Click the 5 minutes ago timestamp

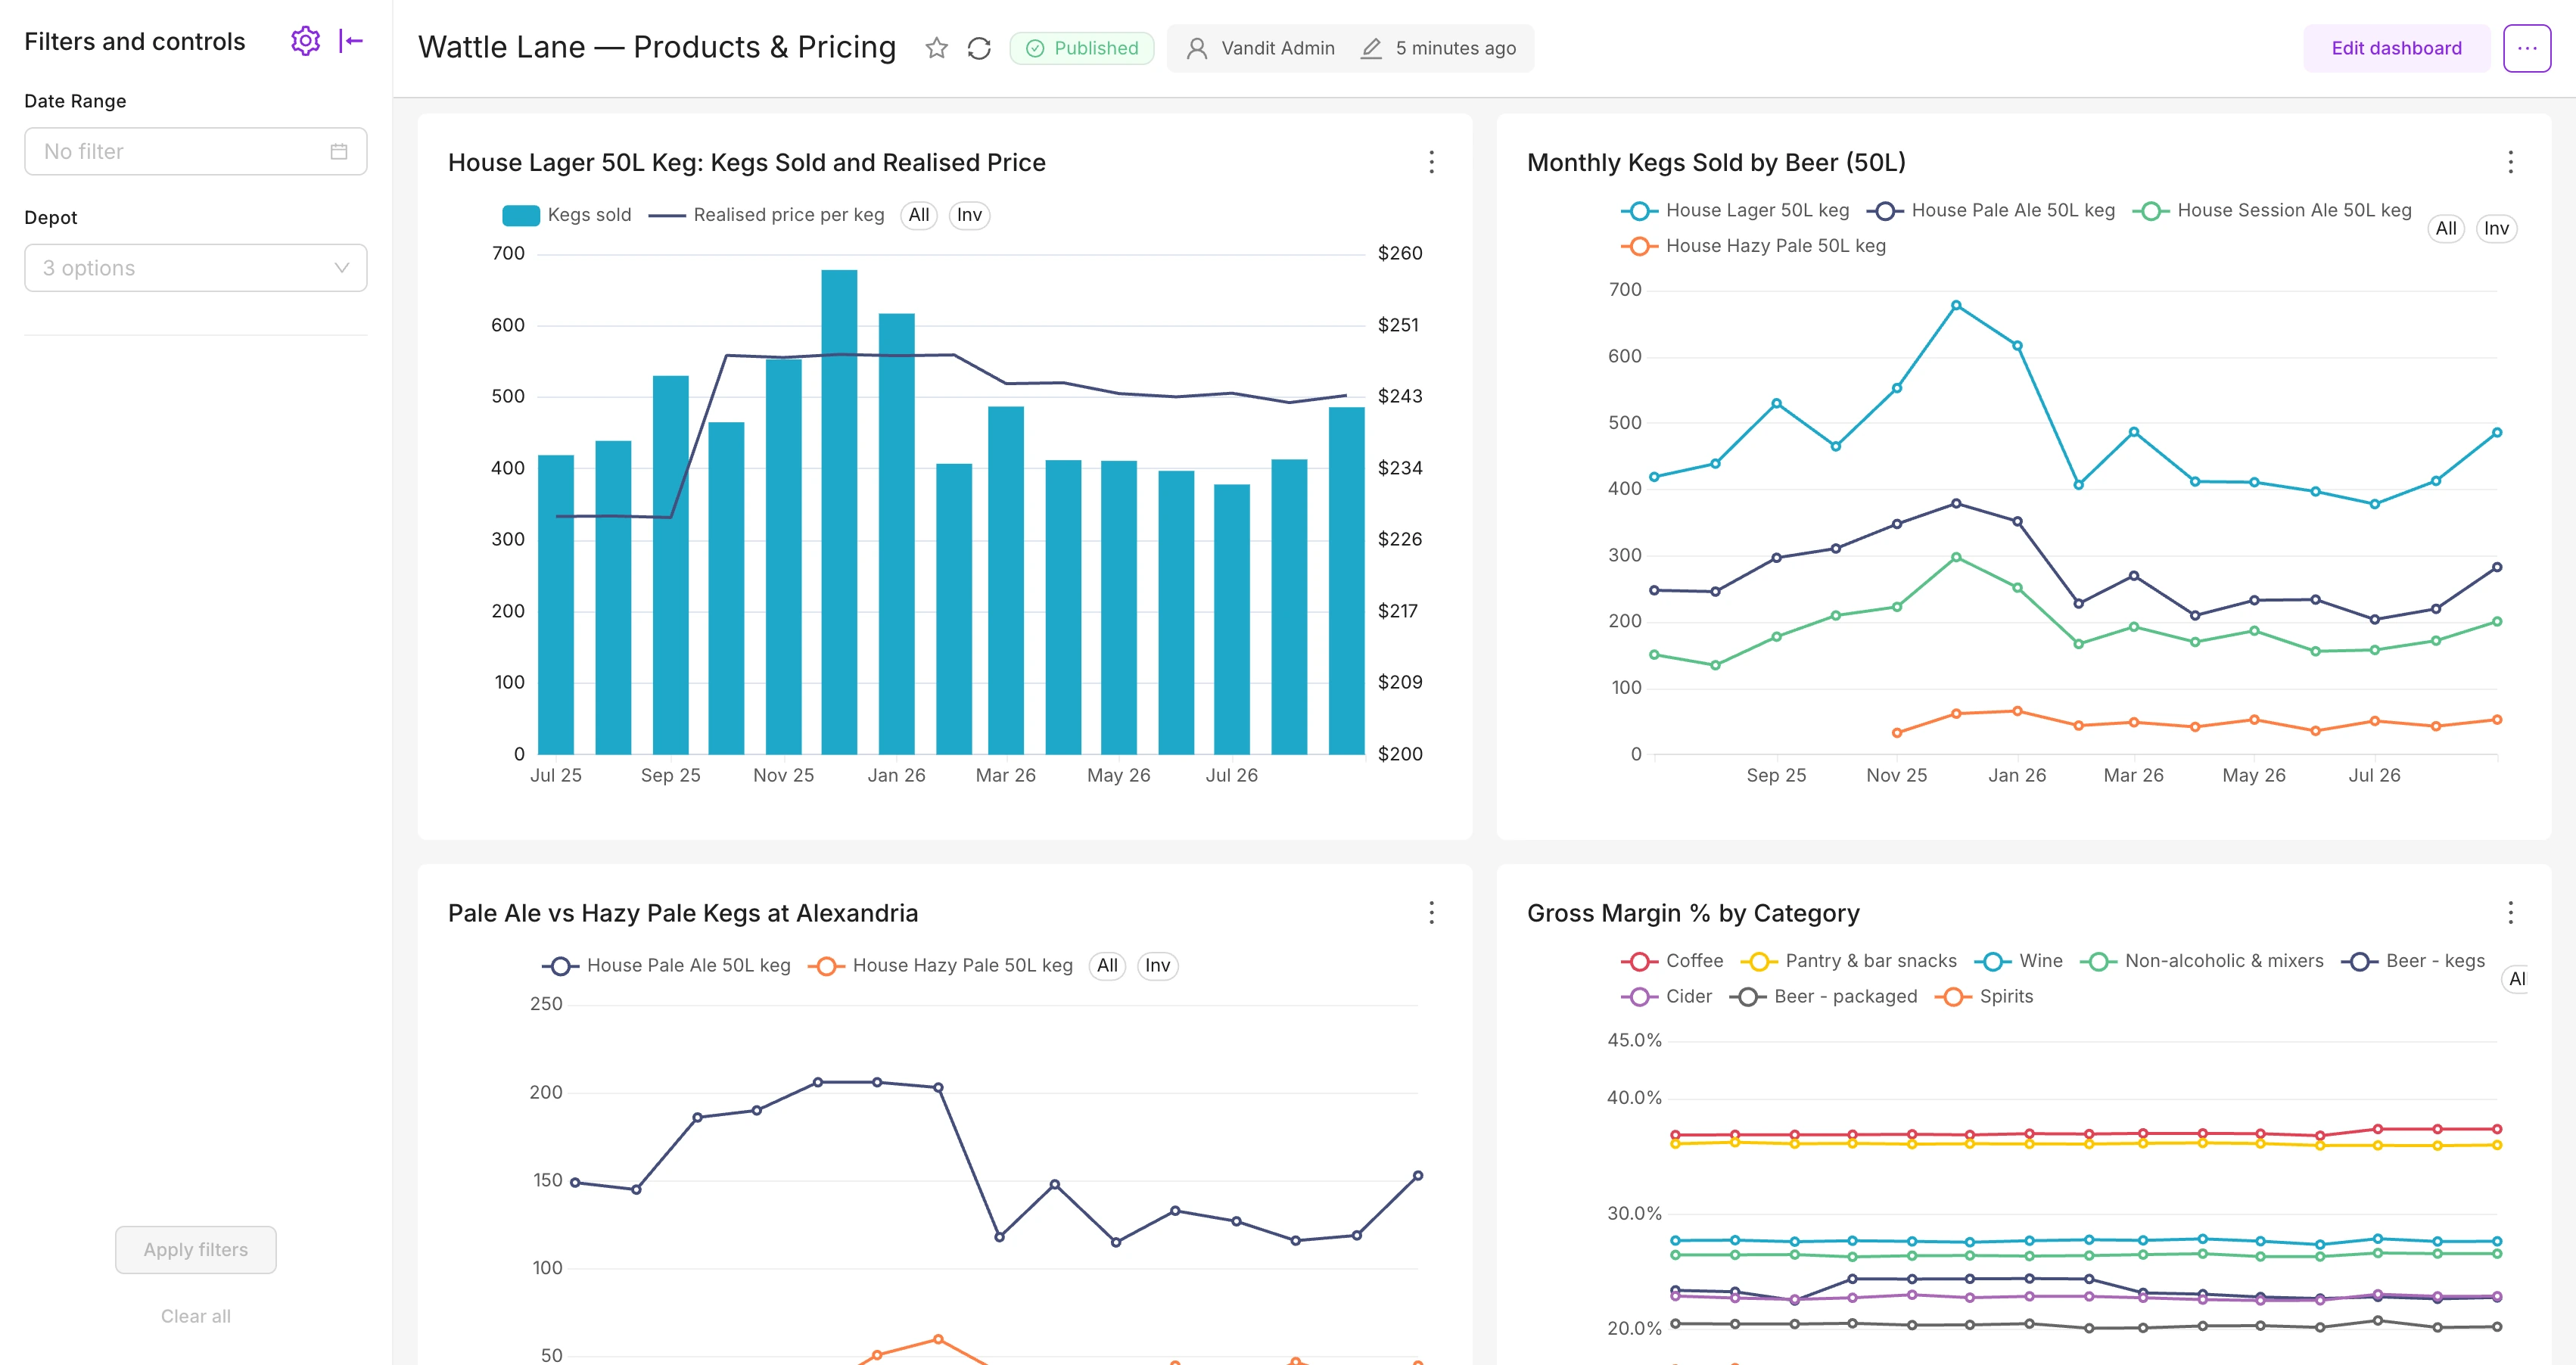click(x=1455, y=48)
